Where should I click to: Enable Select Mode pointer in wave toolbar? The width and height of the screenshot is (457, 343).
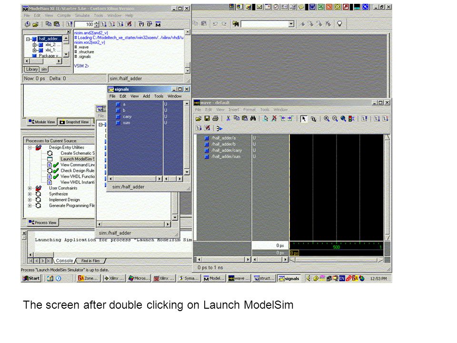tap(304, 119)
